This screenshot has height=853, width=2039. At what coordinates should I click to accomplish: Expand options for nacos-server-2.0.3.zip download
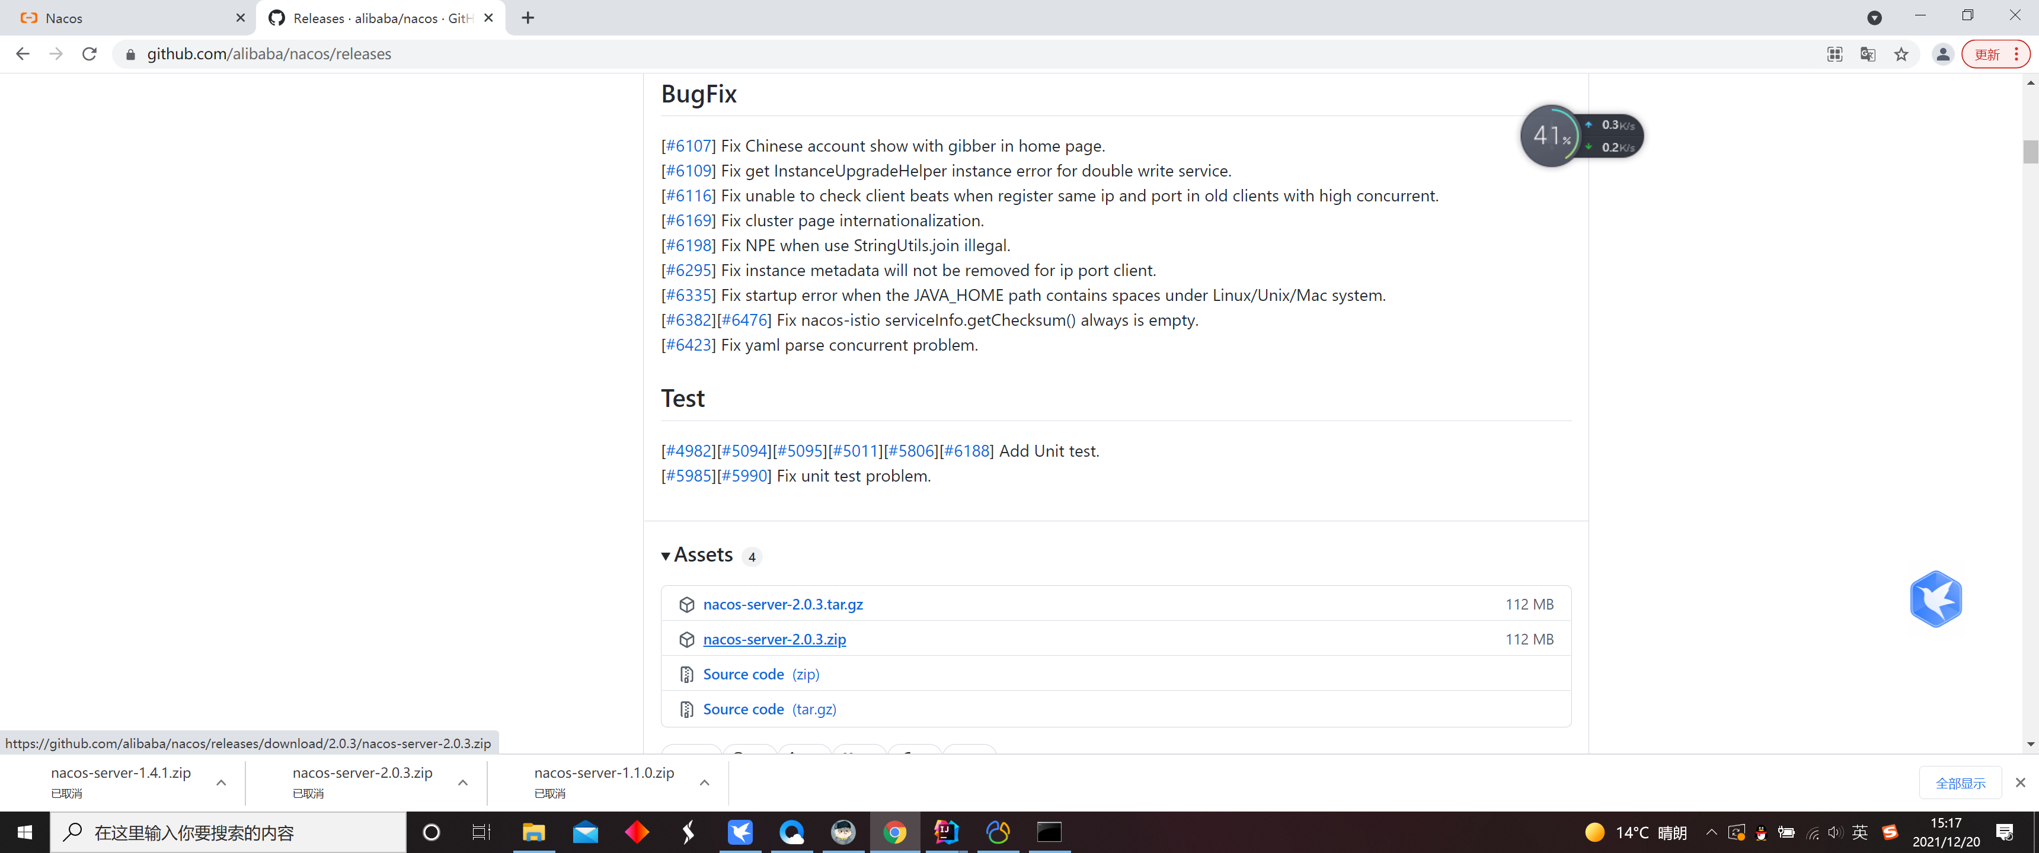point(463,782)
